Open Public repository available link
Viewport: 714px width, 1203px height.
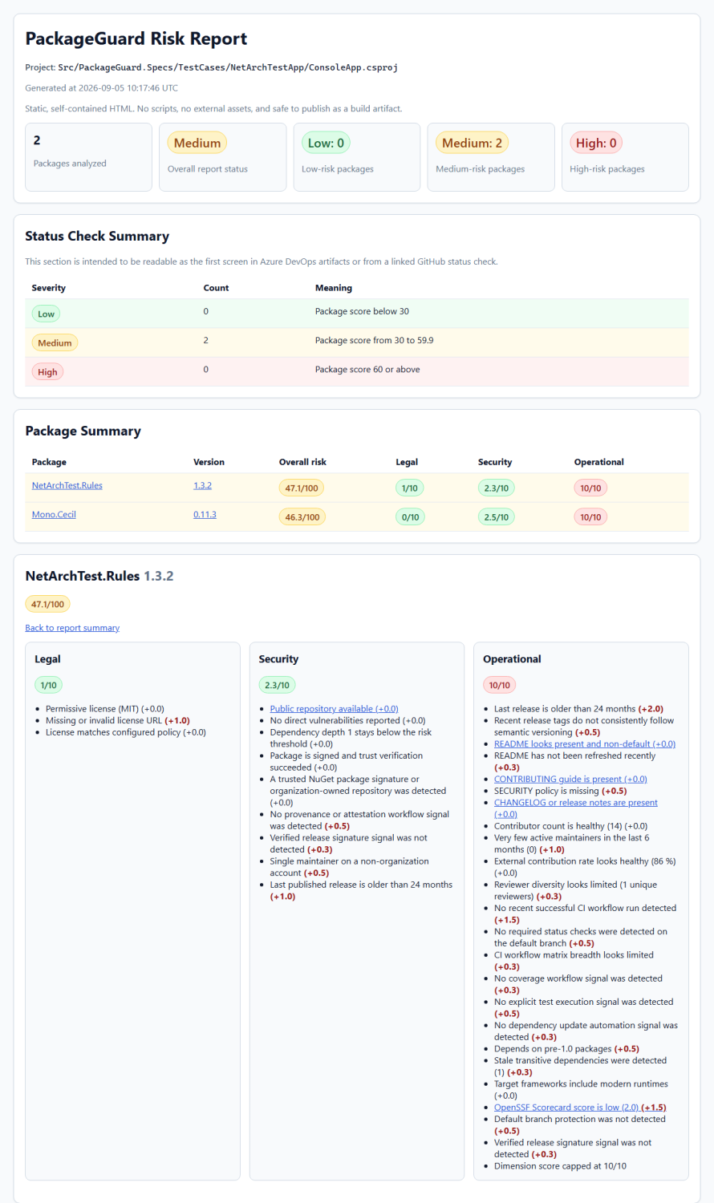point(334,709)
